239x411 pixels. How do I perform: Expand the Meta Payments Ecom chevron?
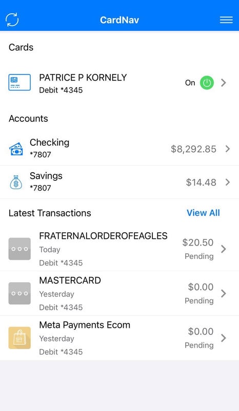[x=223, y=338]
